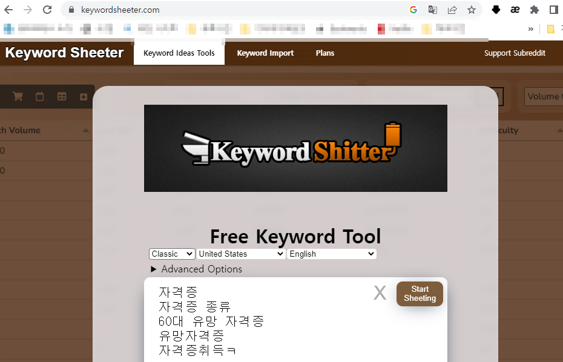Click the Keyword Shitter banner image
The image size is (563, 362).
(295, 148)
